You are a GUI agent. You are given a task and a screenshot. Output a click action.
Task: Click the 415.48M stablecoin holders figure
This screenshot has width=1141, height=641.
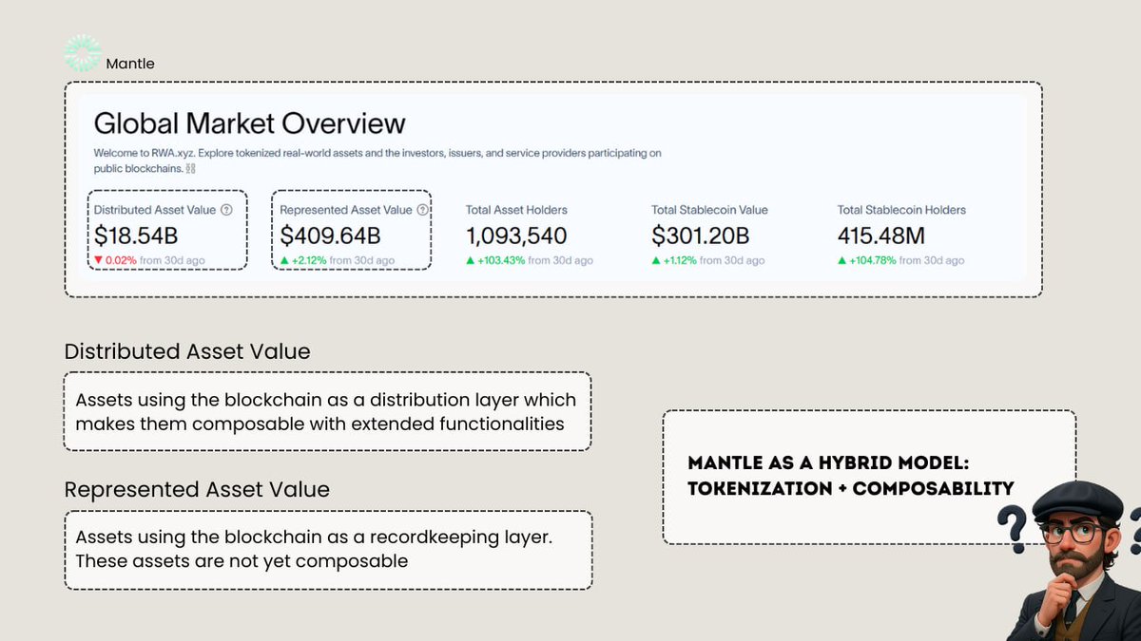pyautogui.click(x=881, y=236)
